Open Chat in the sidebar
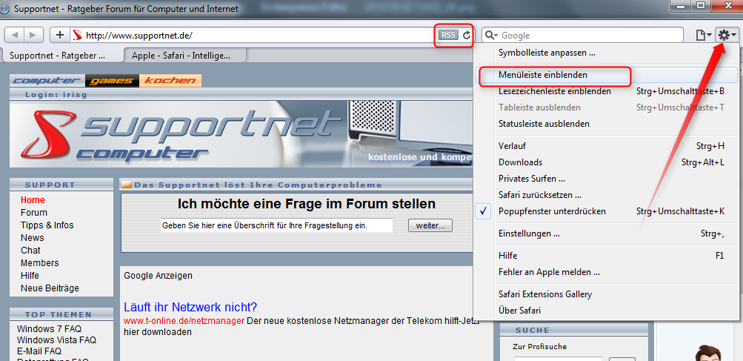This screenshot has width=743, height=361. (x=30, y=251)
